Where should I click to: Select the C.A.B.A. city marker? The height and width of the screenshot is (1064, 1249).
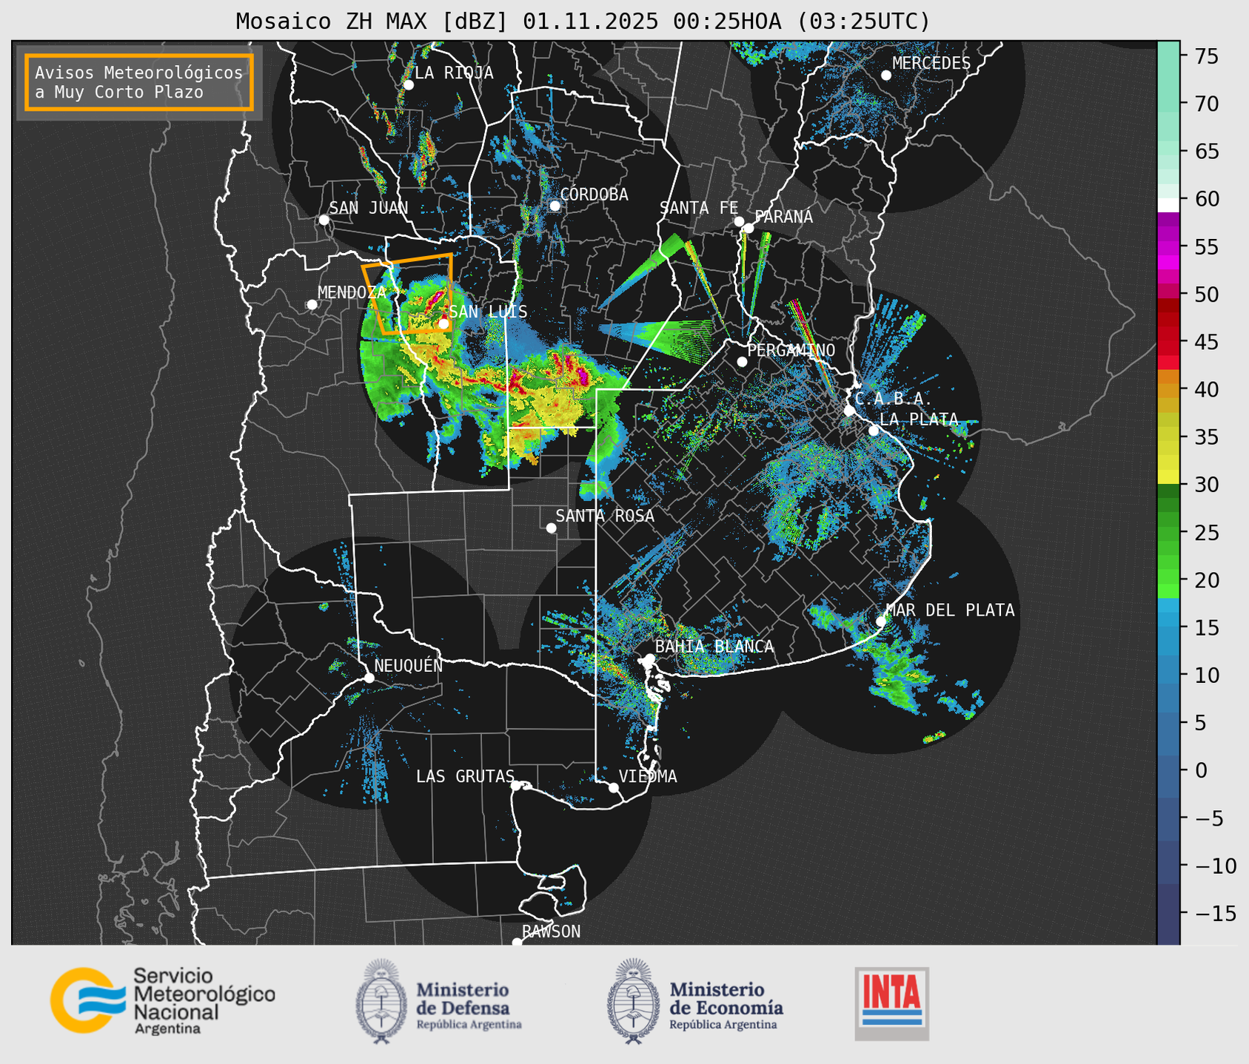[849, 411]
